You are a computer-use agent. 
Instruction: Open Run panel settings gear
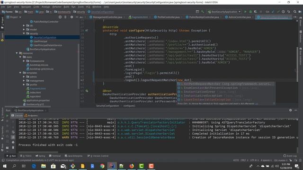click(x=290, y=110)
